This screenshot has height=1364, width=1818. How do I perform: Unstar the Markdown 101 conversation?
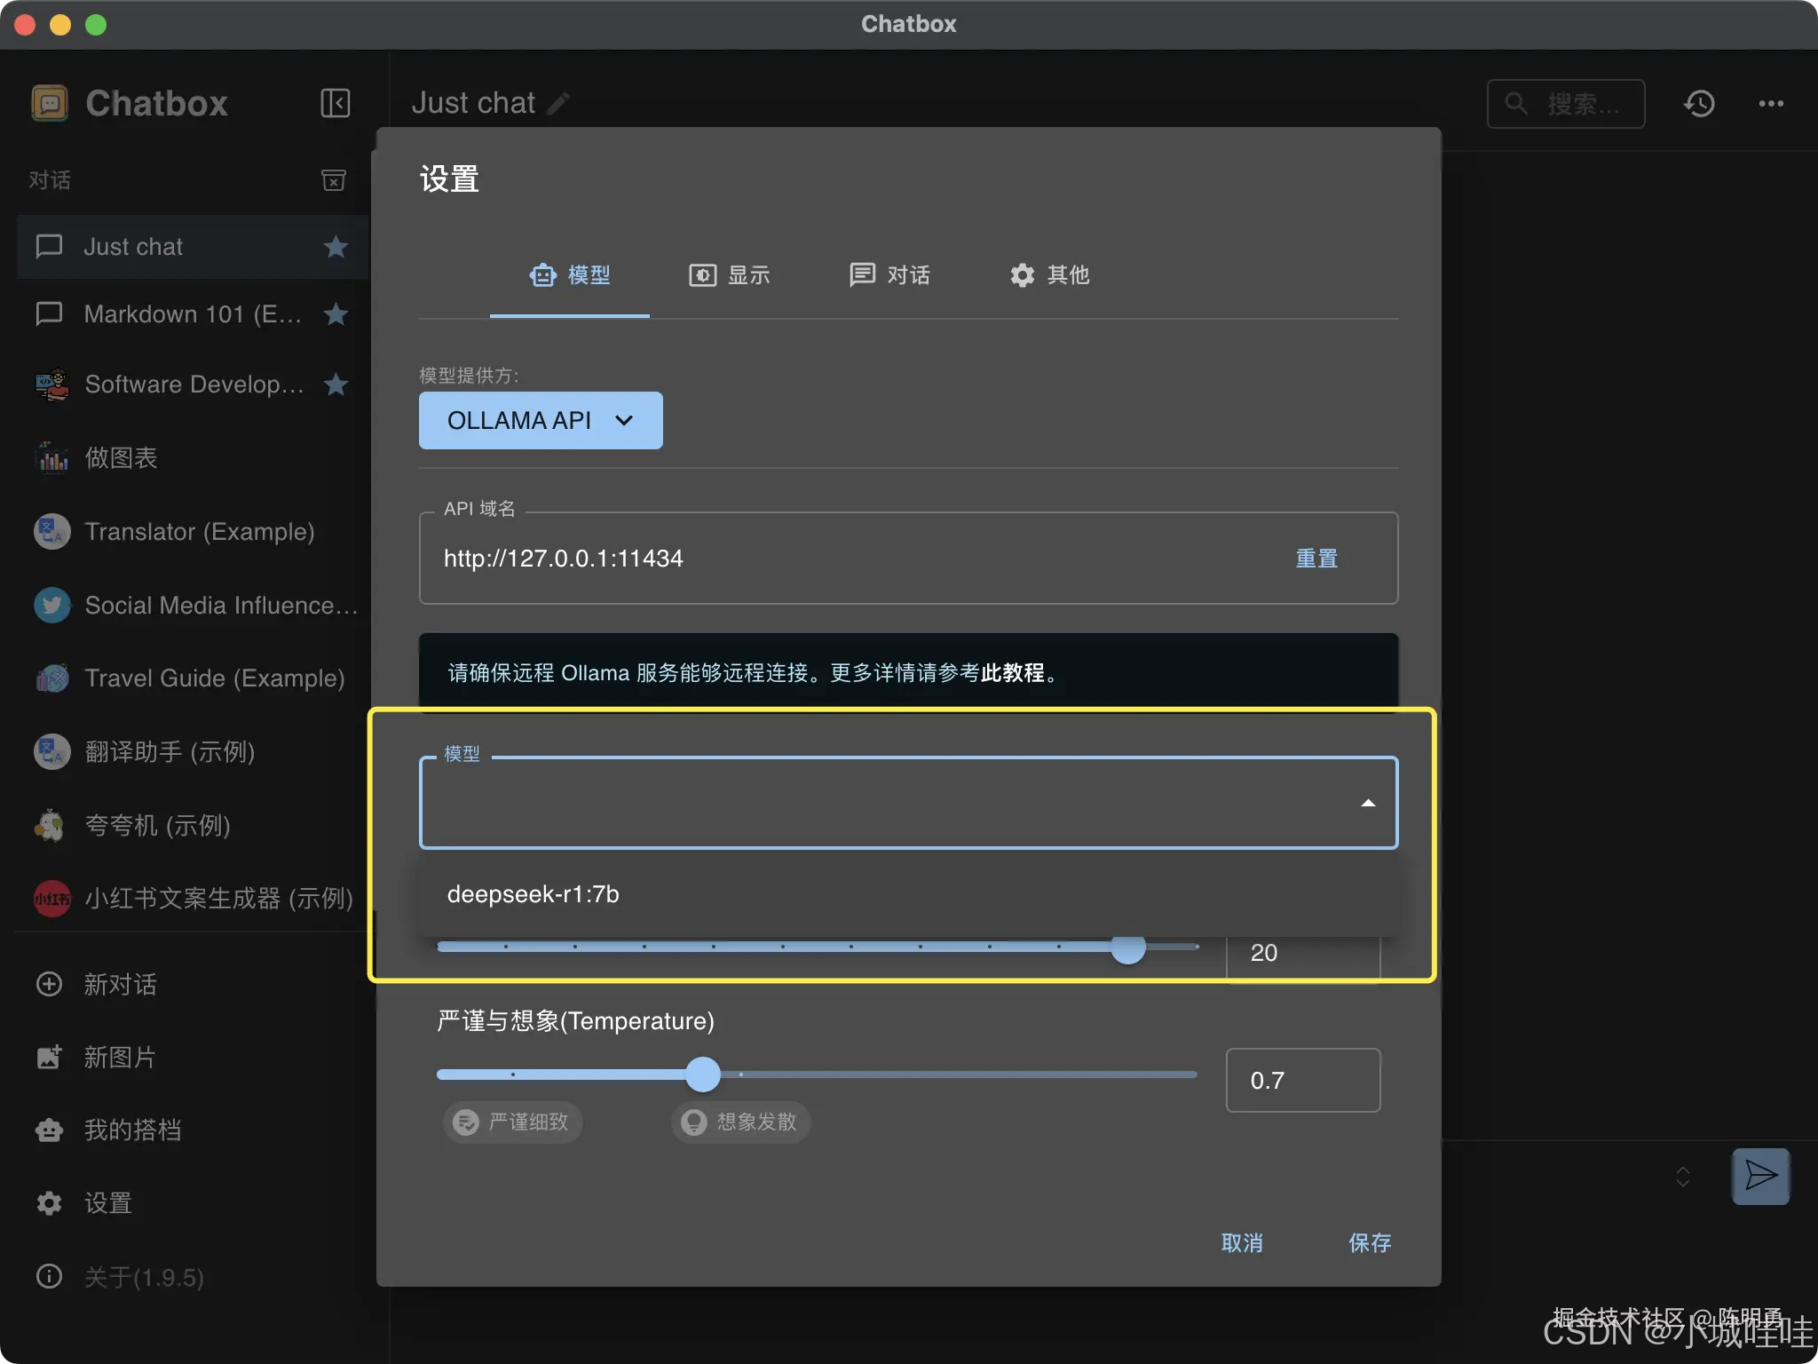[x=336, y=313]
